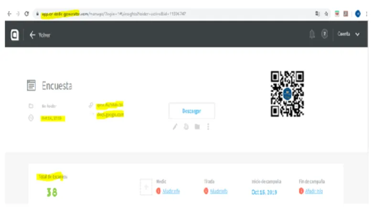Click the icon between the pencil and folder
Image resolution: width=372 pixels, height=218 pixels.
click(186, 127)
